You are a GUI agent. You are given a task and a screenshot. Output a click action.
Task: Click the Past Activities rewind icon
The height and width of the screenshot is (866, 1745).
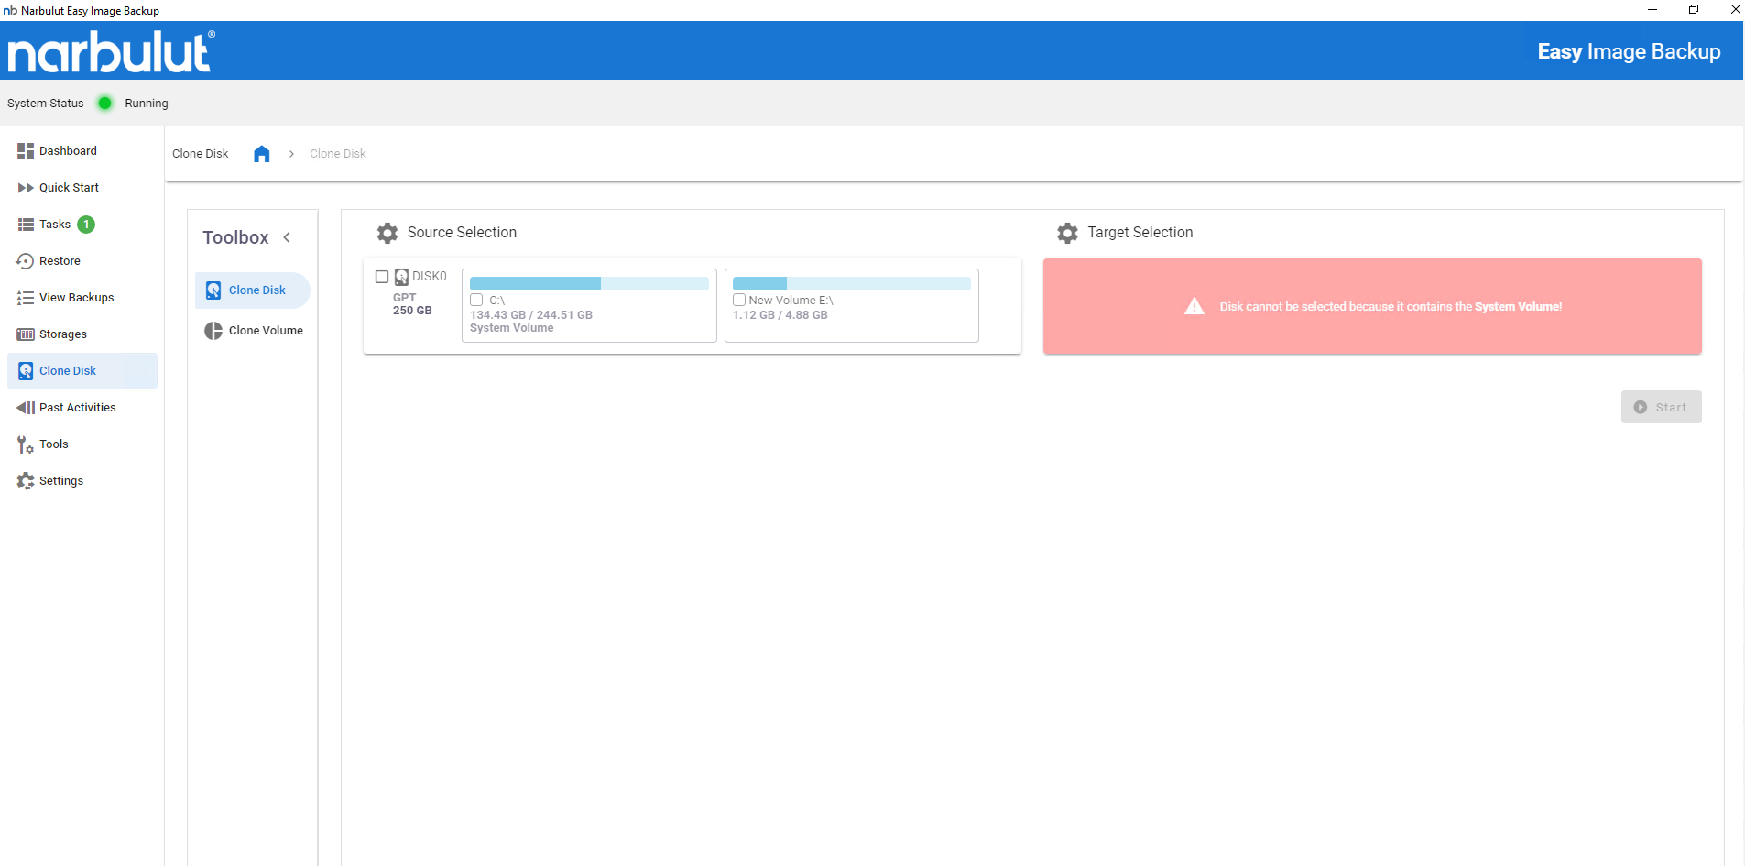pos(25,408)
